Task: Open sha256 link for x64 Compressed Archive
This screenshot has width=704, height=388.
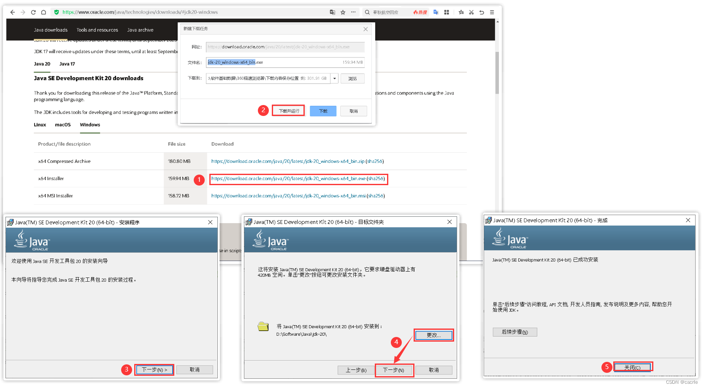Action: [x=375, y=162]
